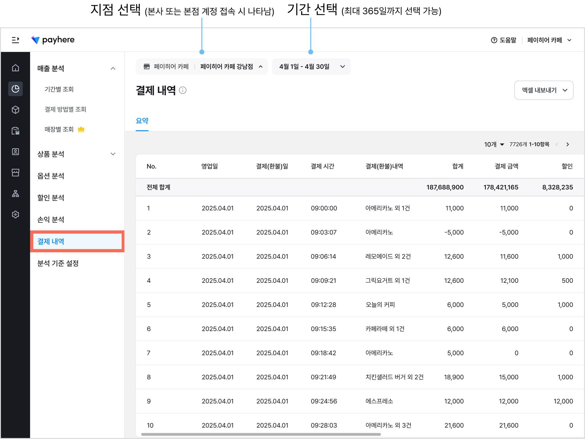Open the settings gear icon in sidebar
Image resolution: width=585 pixels, height=439 pixels.
(15, 214)
